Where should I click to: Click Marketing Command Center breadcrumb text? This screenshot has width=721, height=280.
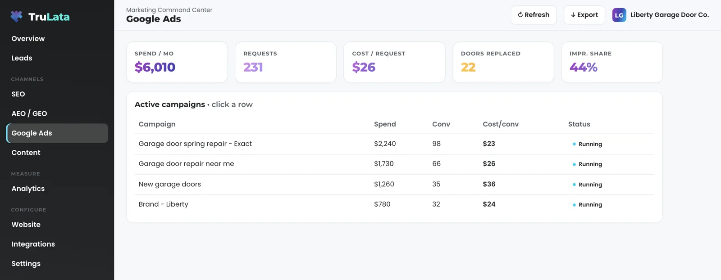tap(169, 10)
